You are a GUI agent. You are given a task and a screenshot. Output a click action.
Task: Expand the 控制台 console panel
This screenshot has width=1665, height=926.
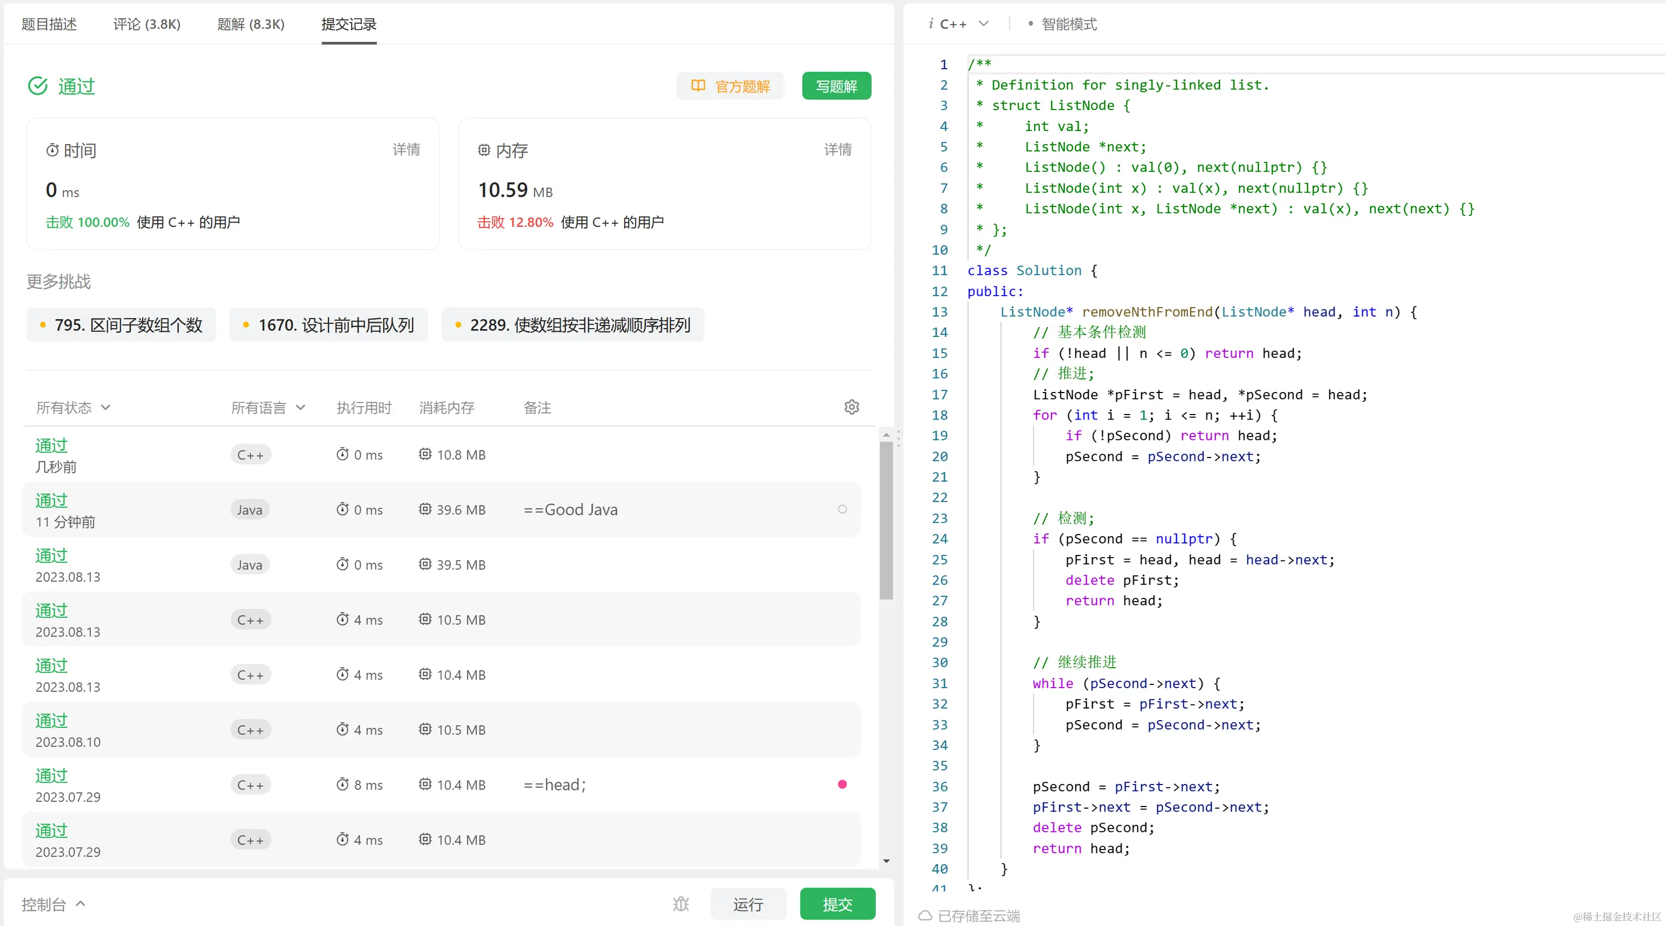point(53,903)
